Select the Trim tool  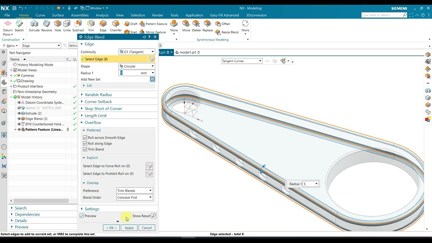click(x=91, y=26)
